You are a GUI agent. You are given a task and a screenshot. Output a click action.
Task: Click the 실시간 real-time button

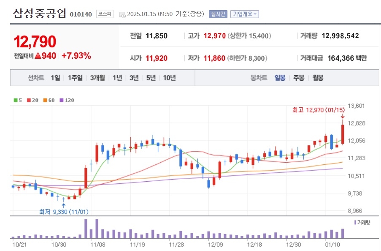pos(218,14)
